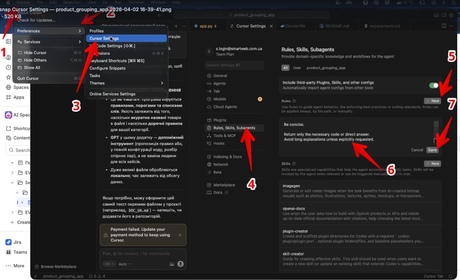
Task: Select the product_grouping_app filter tab
Action: pyautogui.click(x=326, y=68)
